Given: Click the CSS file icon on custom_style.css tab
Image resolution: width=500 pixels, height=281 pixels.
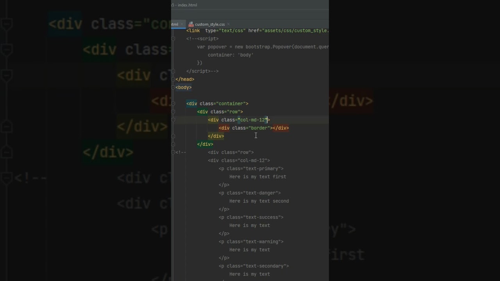Looking at the screenshot, I should [191, 24].
